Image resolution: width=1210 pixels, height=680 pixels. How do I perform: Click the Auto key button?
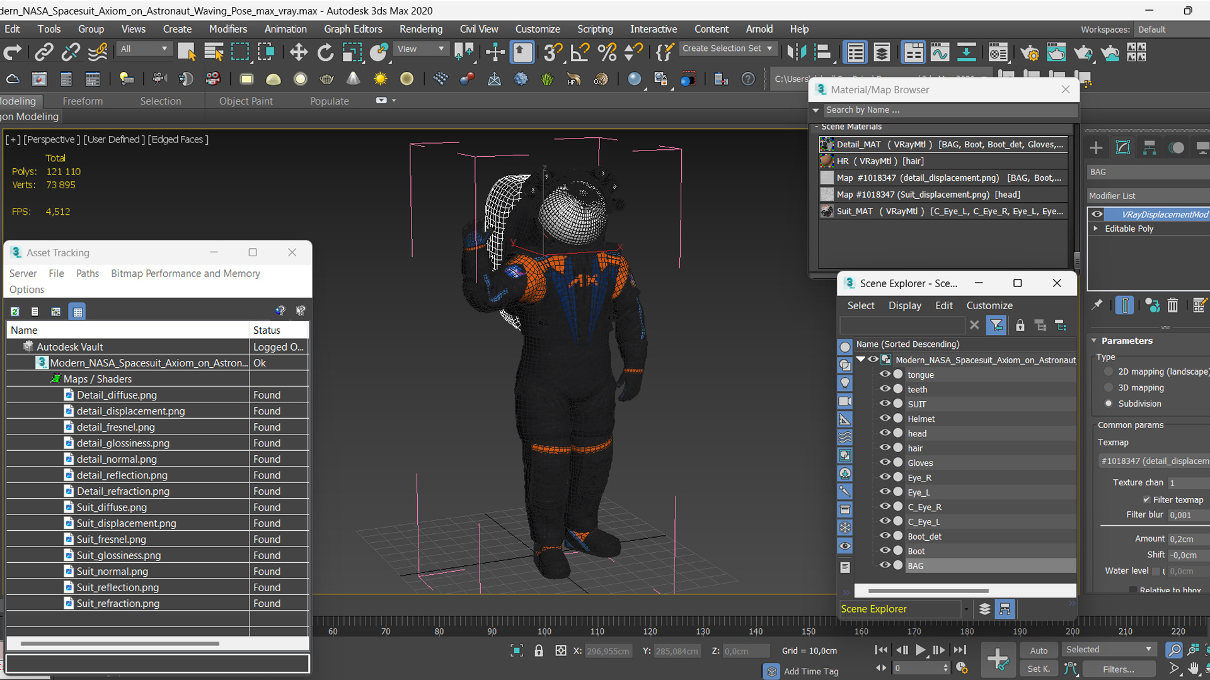click(x=1039, y=650)
